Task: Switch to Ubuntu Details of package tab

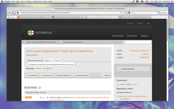Action: (134, 17)
